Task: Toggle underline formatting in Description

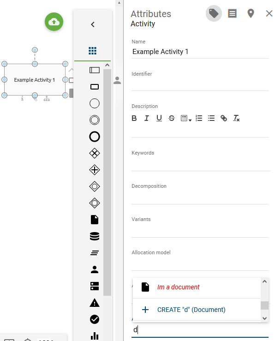Action: click(159, 118)
